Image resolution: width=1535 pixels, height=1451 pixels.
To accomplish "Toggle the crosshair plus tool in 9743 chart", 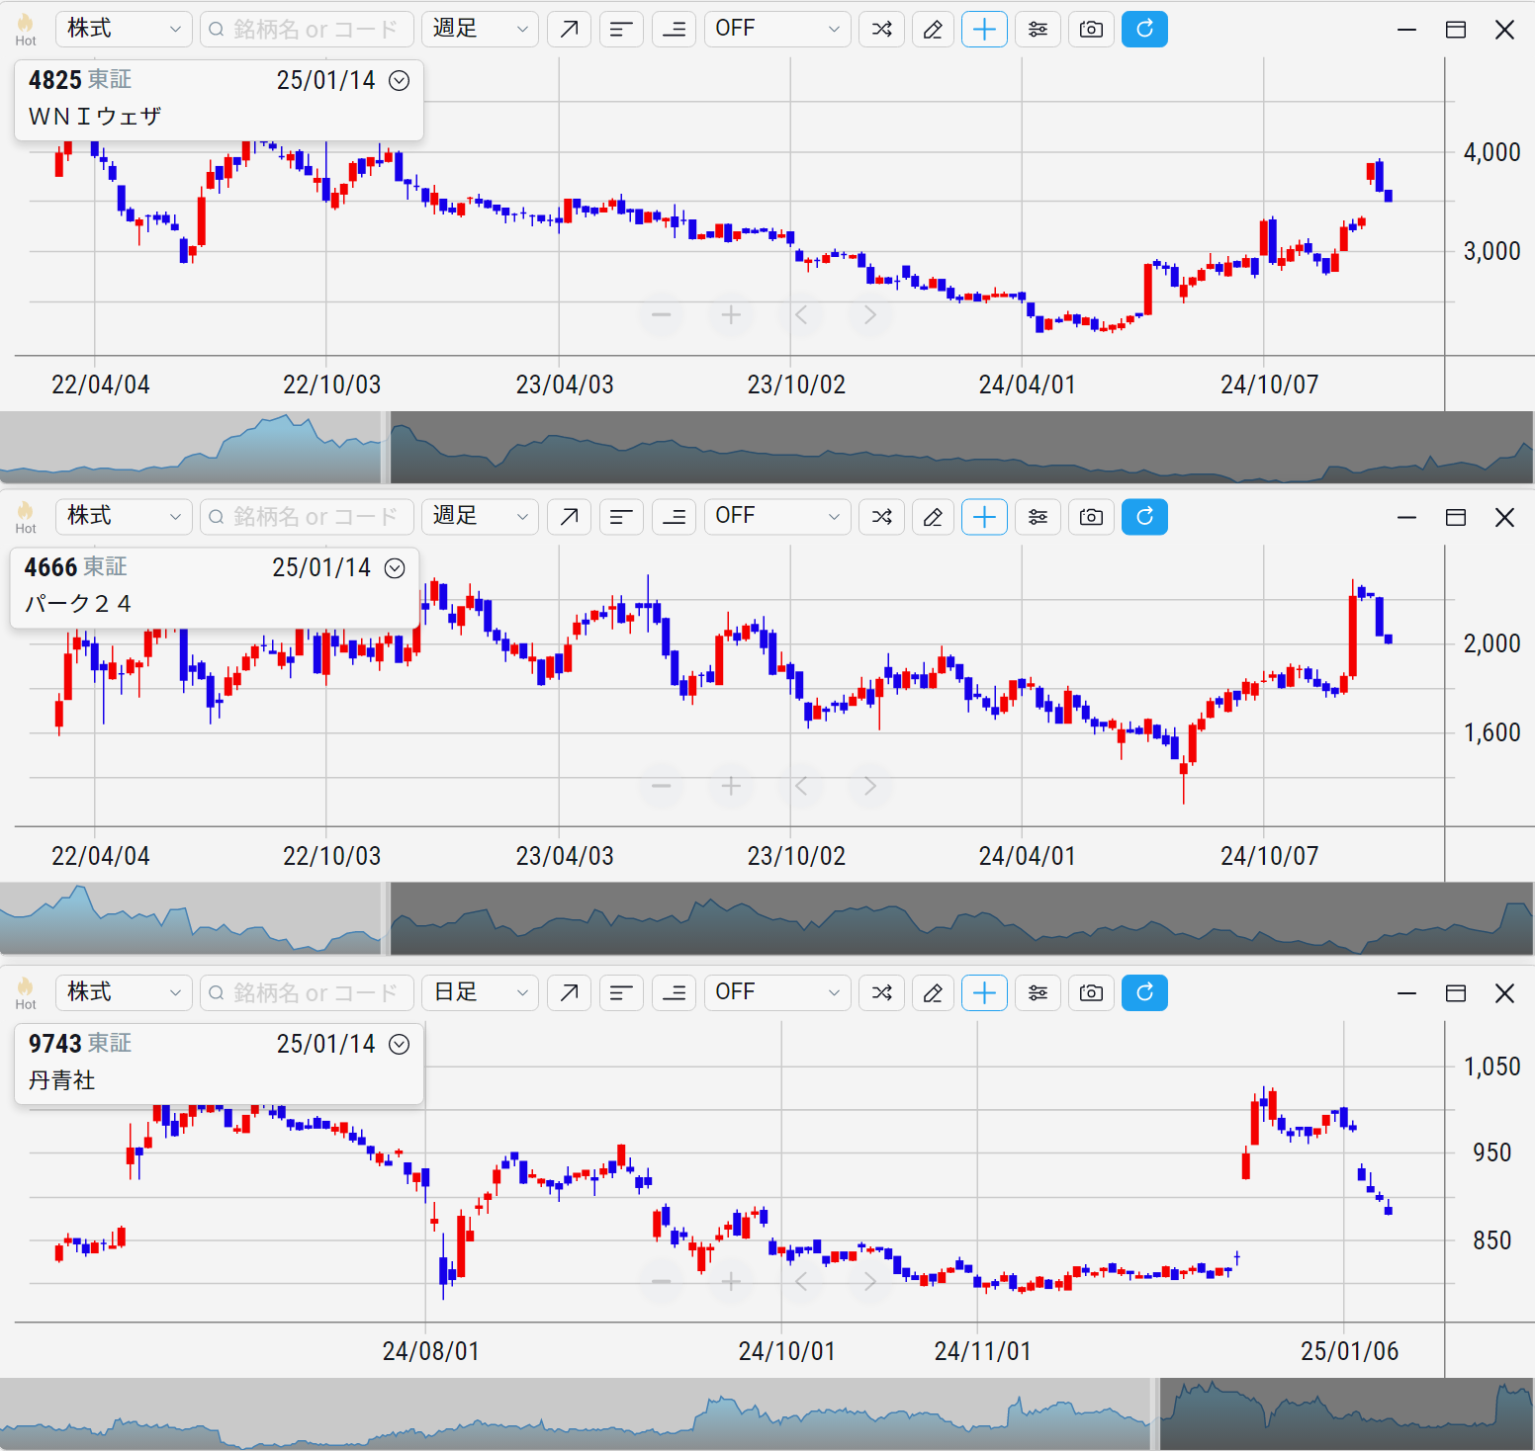I will pyautogui.click(x=985, y=993).
